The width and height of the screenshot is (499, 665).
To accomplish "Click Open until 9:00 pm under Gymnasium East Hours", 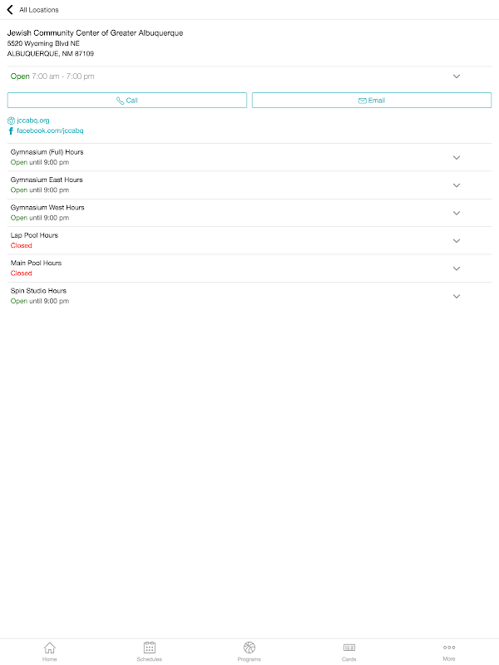I will point(40,190).
